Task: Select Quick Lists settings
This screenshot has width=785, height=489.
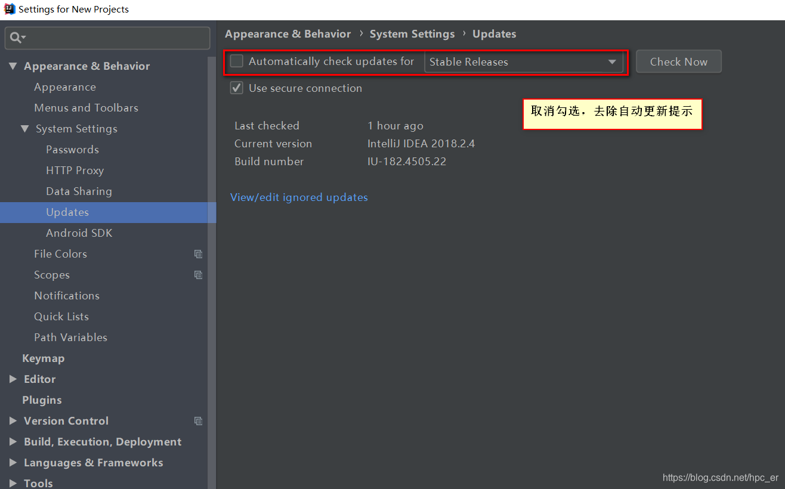Action: [61, 317]
